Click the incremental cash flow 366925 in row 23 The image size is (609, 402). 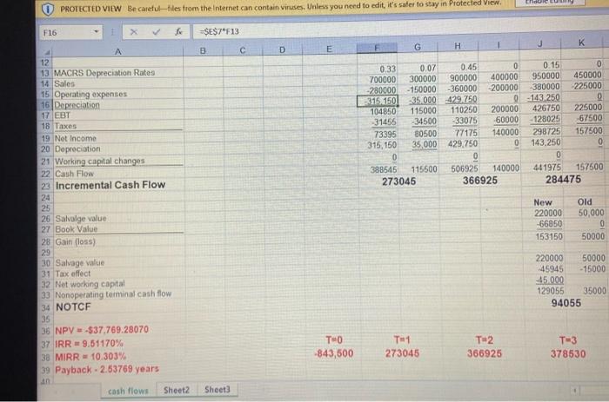click(480, 181)
